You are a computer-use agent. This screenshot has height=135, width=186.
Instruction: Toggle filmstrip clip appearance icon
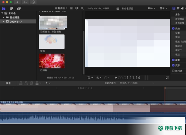pyautogui.click(x=77, y=8)
